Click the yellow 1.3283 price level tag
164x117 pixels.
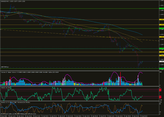pyautogui.click(x=161, y=52)
